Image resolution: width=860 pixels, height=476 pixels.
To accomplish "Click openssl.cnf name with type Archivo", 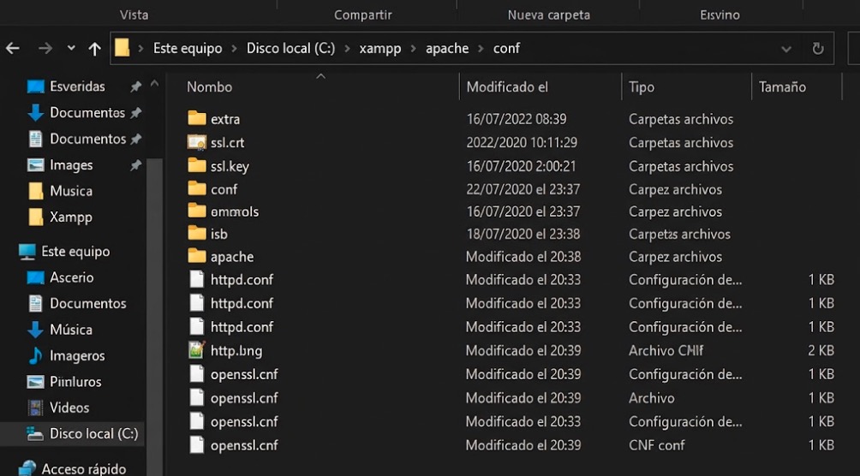I will (244, 397).
